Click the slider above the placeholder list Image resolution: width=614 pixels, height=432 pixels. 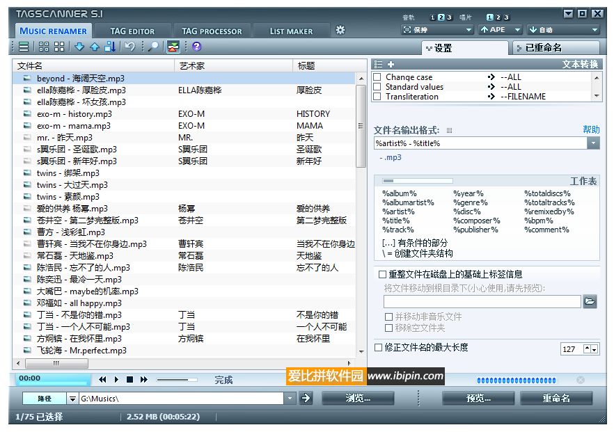(x=418, y=181)
